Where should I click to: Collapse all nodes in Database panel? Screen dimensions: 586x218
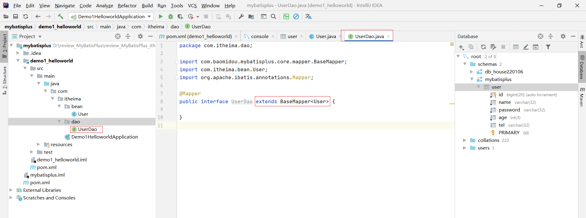tap(551, 36)
